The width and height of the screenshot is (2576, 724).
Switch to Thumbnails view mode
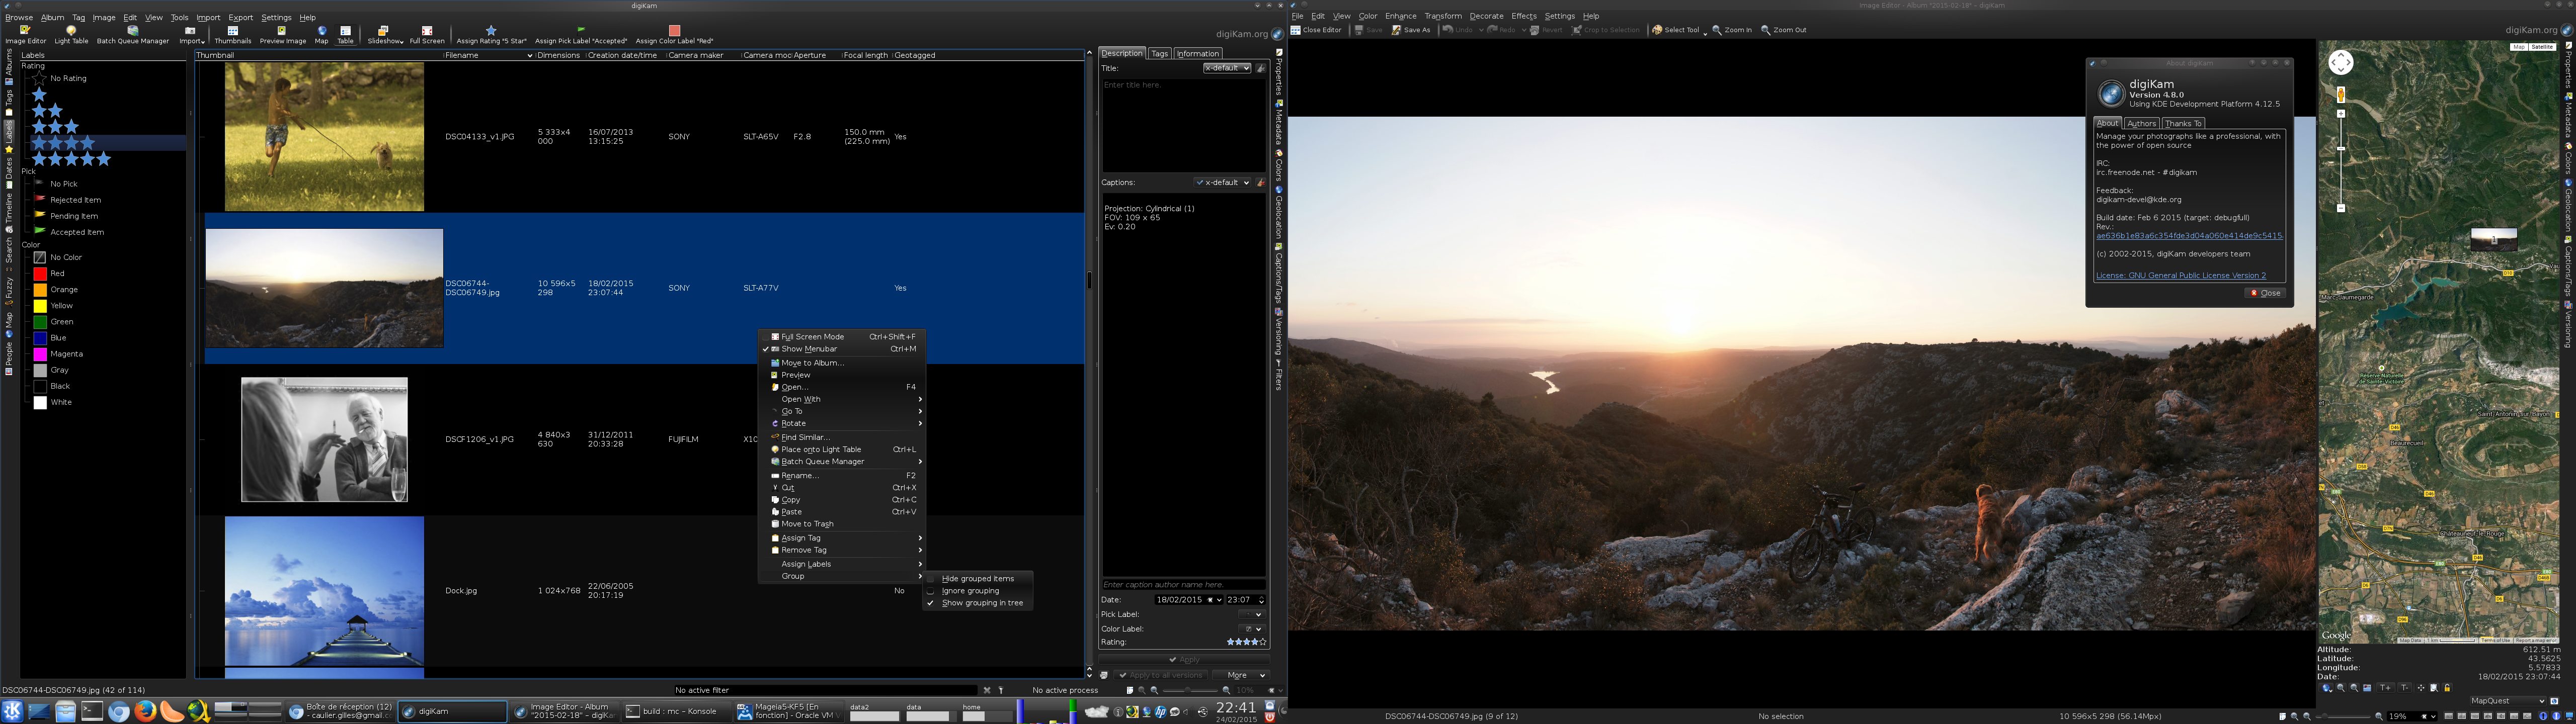pyautogui.click(x=232, y=35)
